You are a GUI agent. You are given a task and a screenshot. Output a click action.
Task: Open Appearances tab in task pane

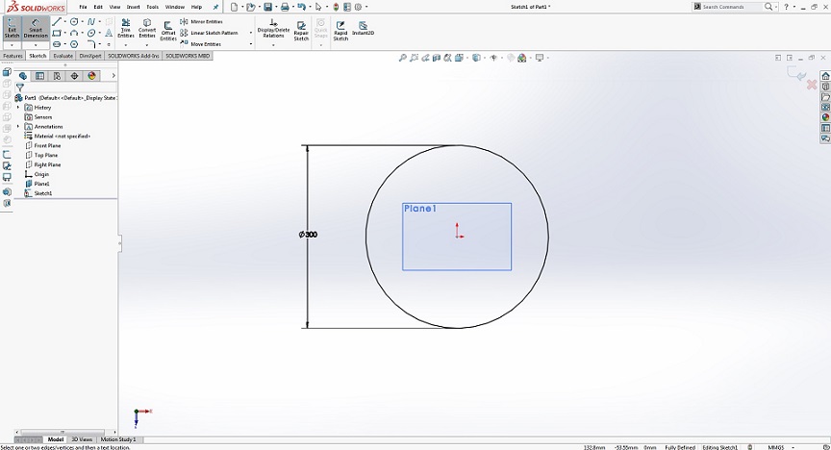[x=825, y=117]
